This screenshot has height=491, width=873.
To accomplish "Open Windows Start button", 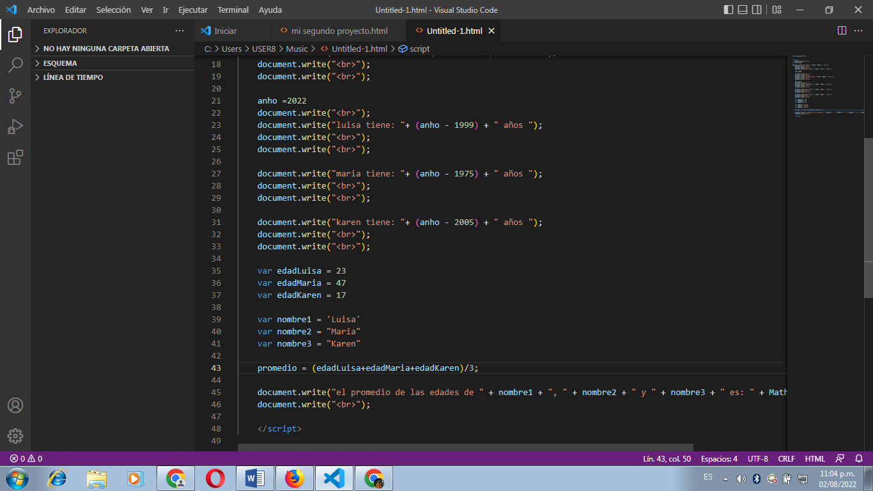I will point(16,478).
